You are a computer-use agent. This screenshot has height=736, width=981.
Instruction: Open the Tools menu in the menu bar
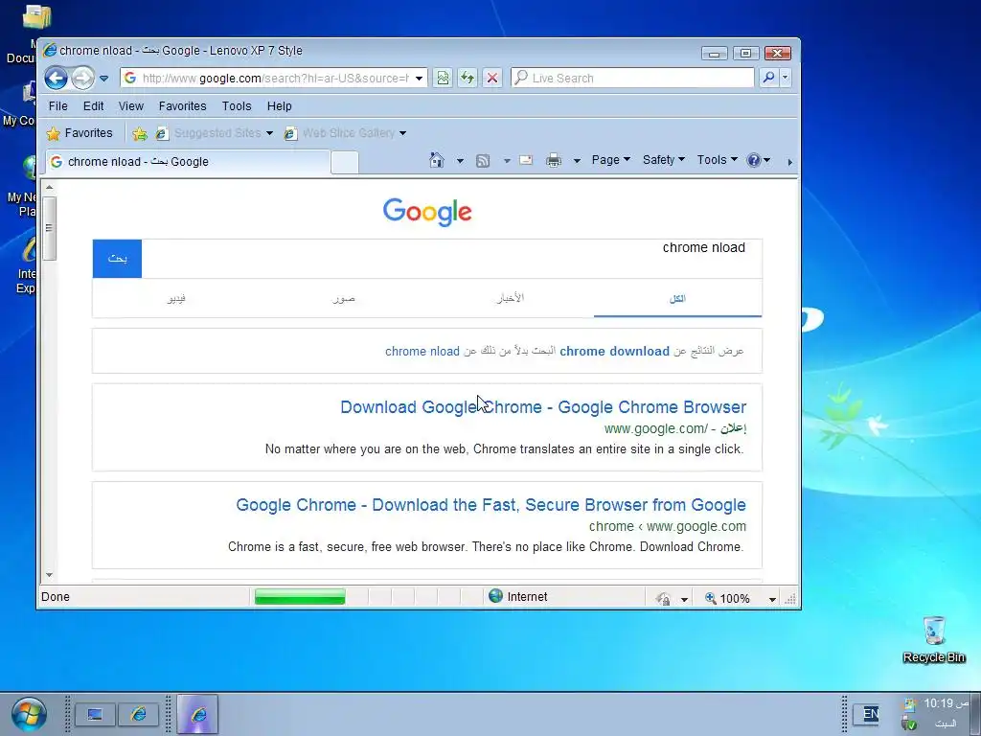pos(237,106)
